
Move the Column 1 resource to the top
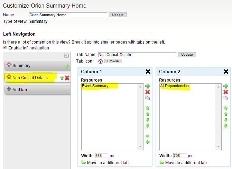[148, 108]
